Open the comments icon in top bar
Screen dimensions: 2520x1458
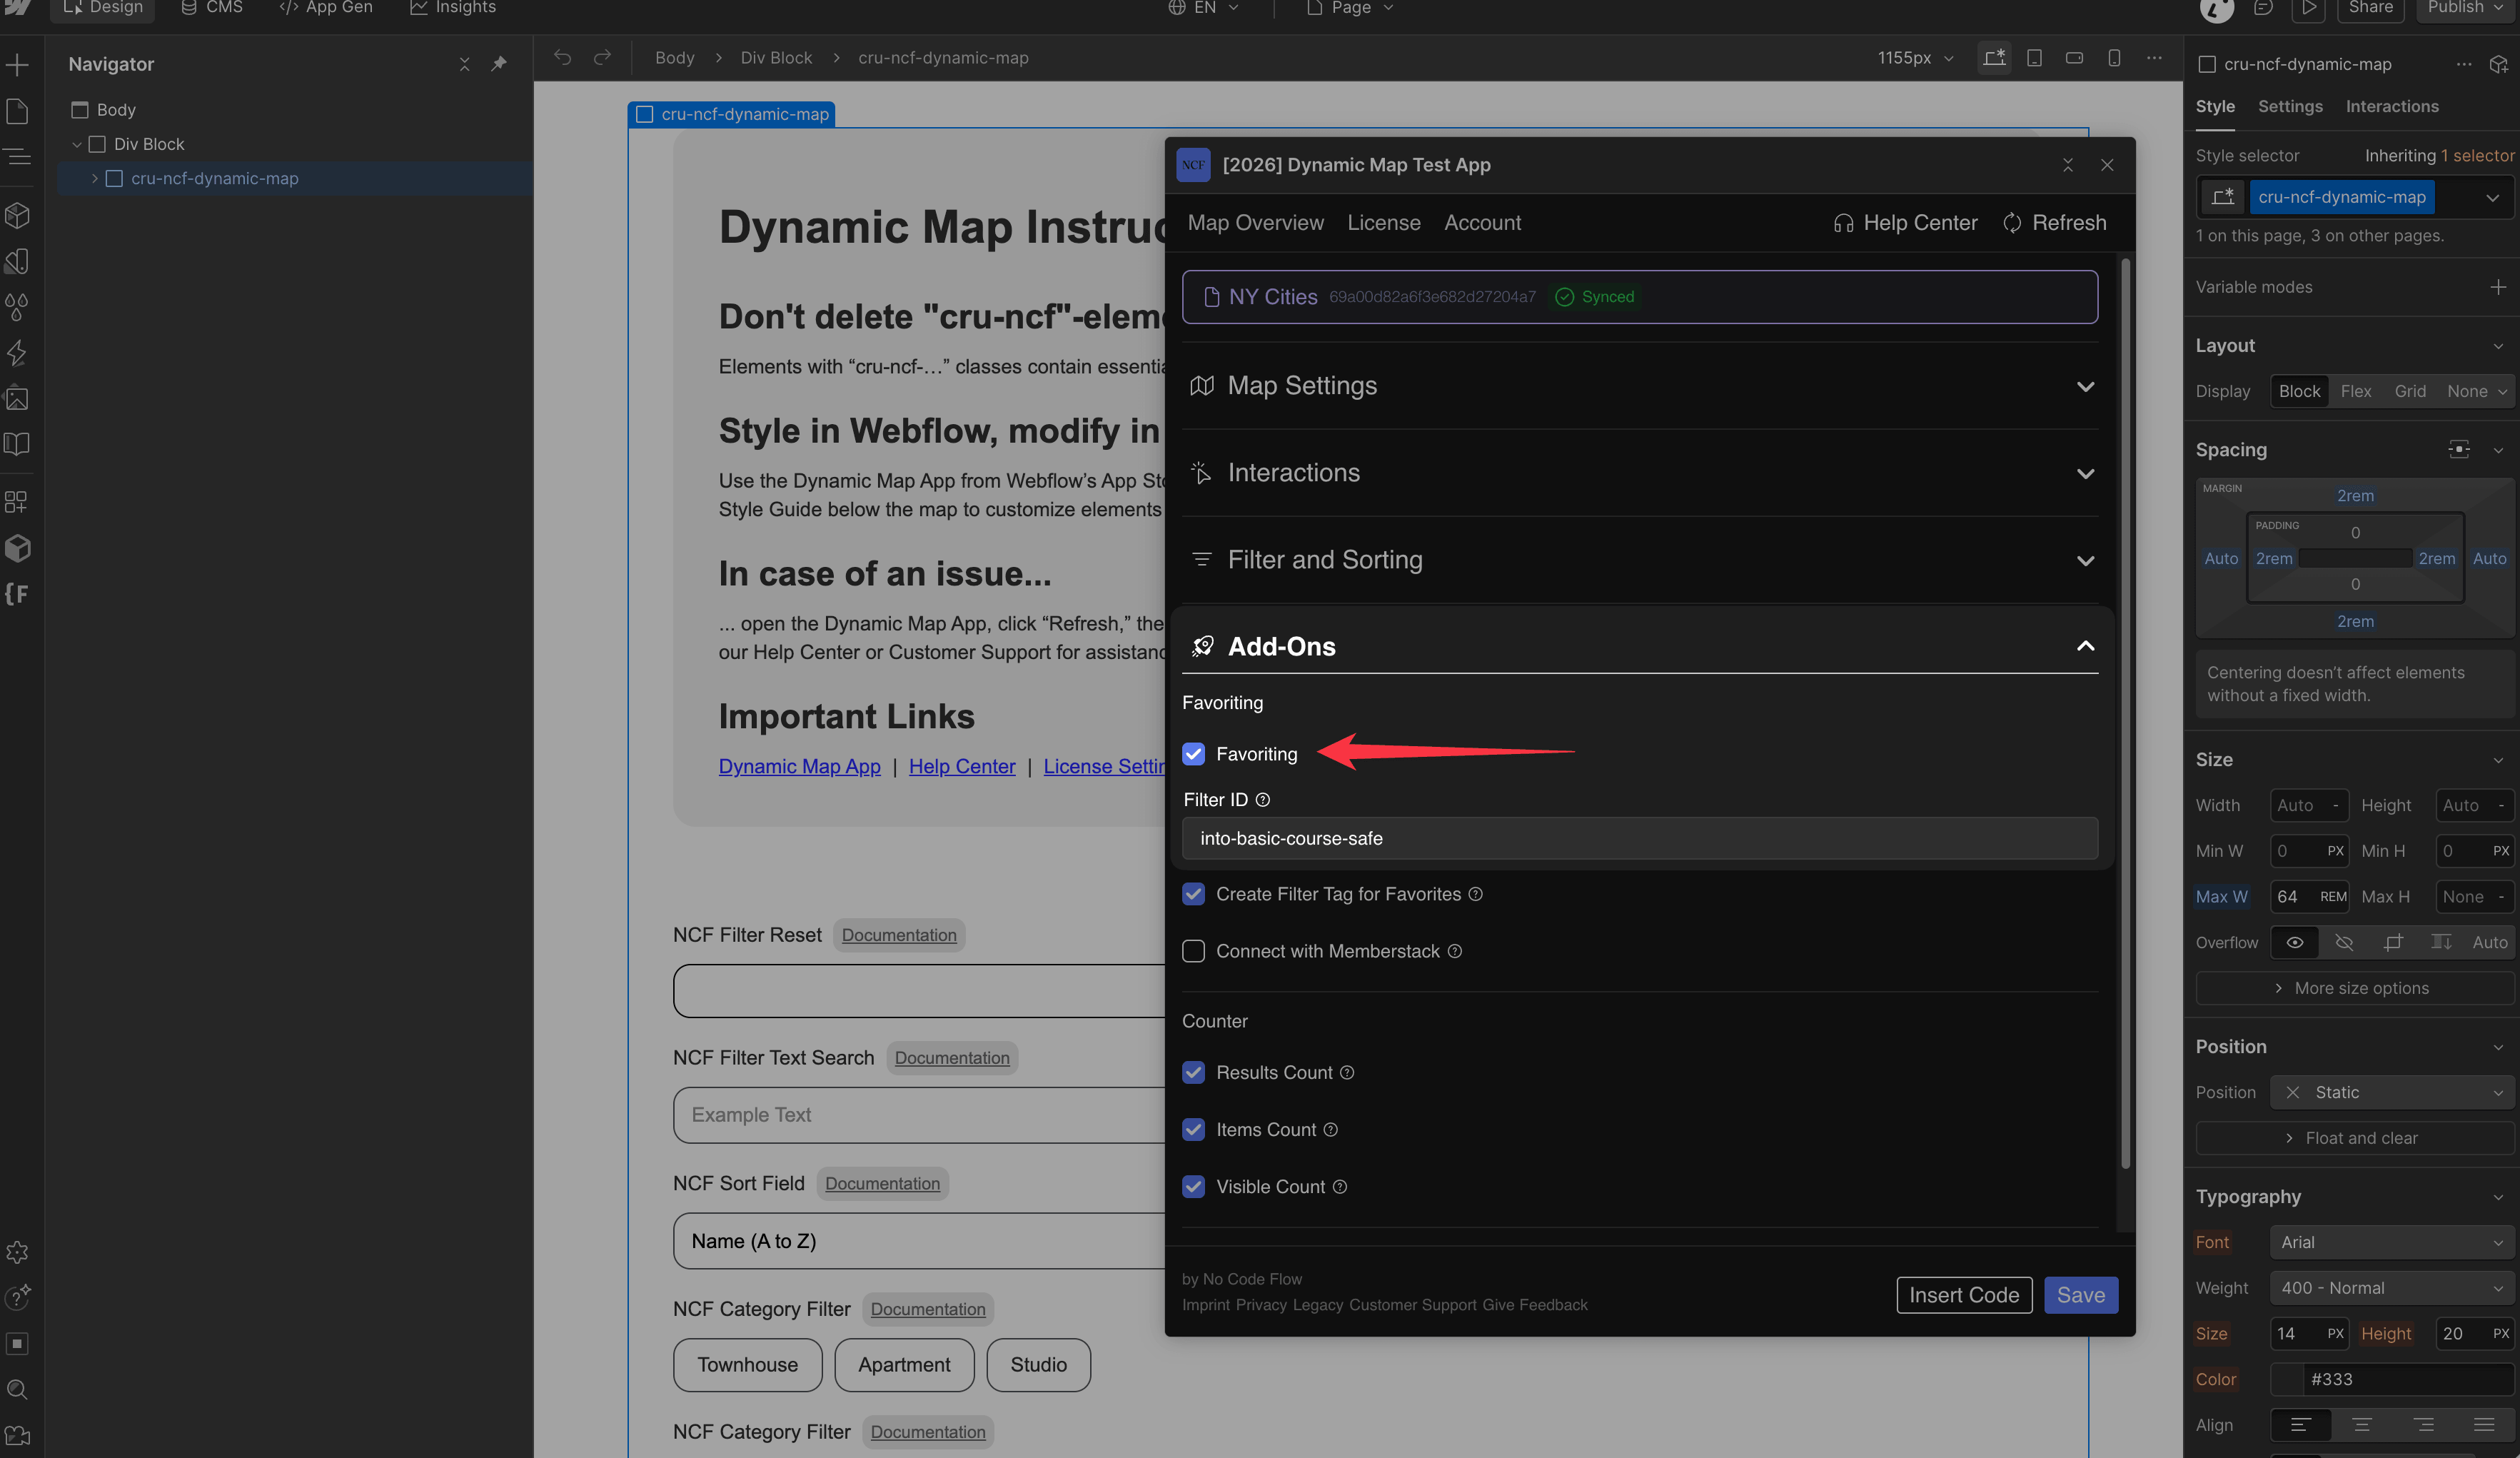(2263, 8)
